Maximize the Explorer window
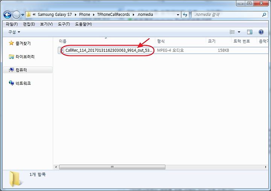The width and height of the screenshot is (271, 191). tap(249, 3)
